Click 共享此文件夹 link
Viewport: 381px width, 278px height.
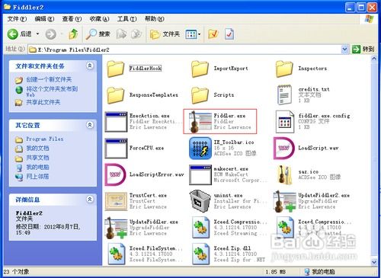pyautogui.click(x=43, y=102)
